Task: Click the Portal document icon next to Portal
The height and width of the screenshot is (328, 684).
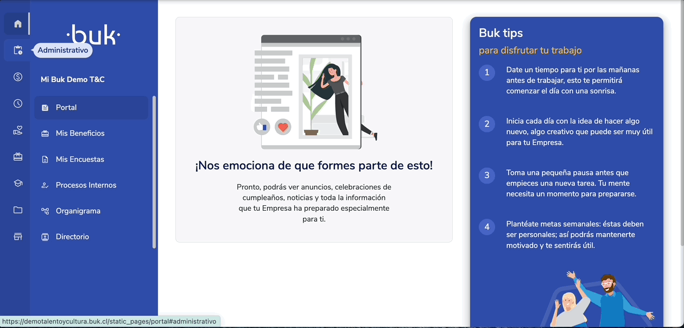Action: (x=46, y=107)
